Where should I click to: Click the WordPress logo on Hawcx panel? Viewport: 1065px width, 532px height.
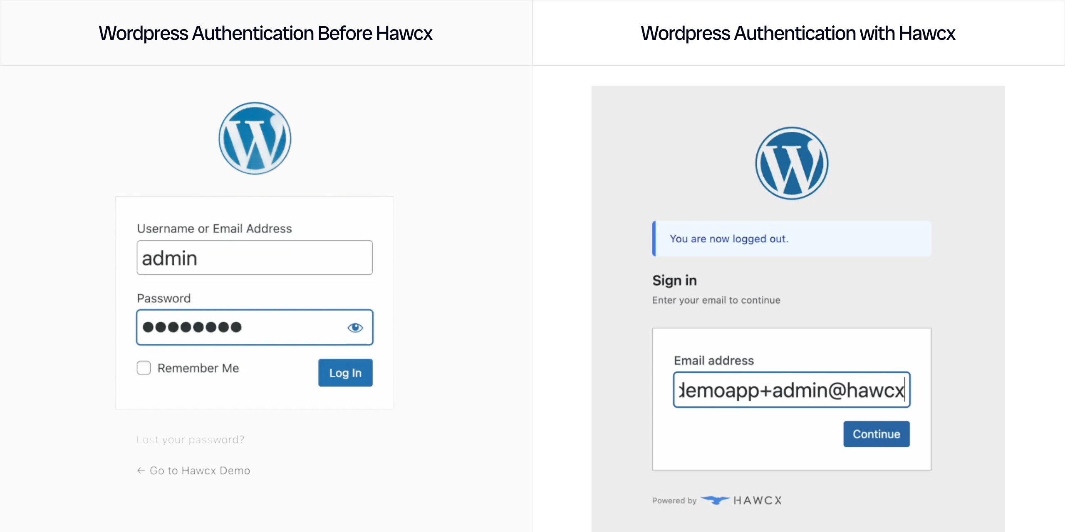point(791,163)
